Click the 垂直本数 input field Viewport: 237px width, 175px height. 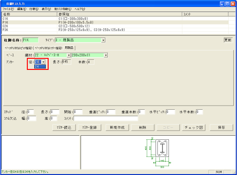point(142,112)
